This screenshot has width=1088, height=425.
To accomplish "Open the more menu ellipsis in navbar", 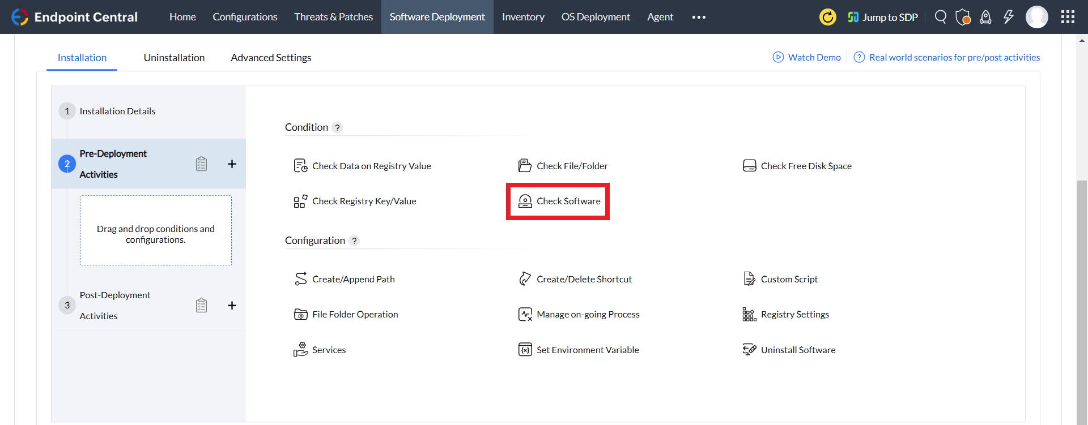I will tap(699, 17).
